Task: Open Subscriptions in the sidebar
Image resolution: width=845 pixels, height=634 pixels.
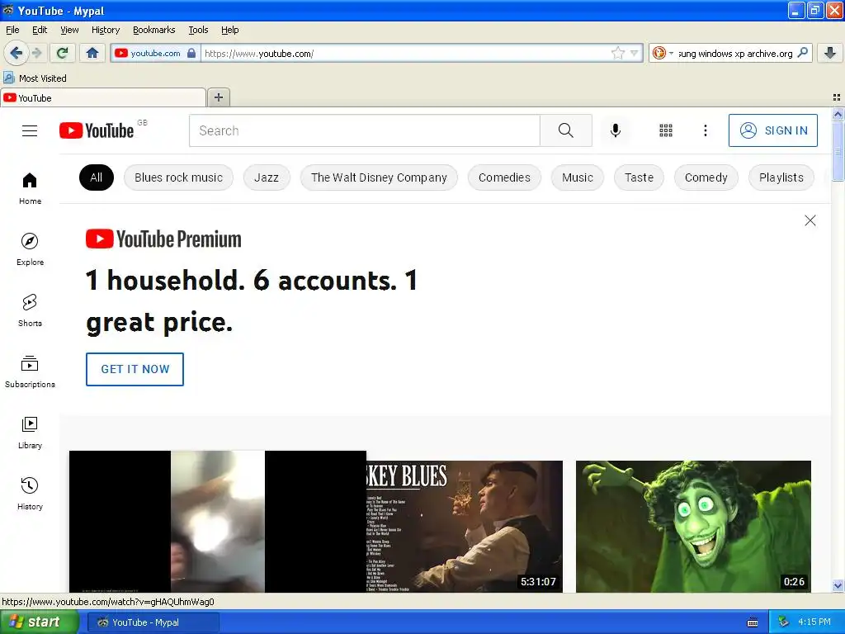Action: coord(30,371)
